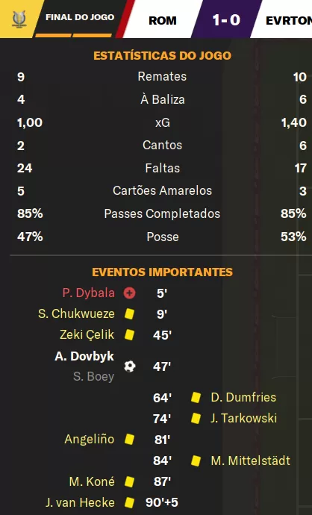
Task: Click the red injury icon beside P. Dybala
Action: [x=129, y=293]
